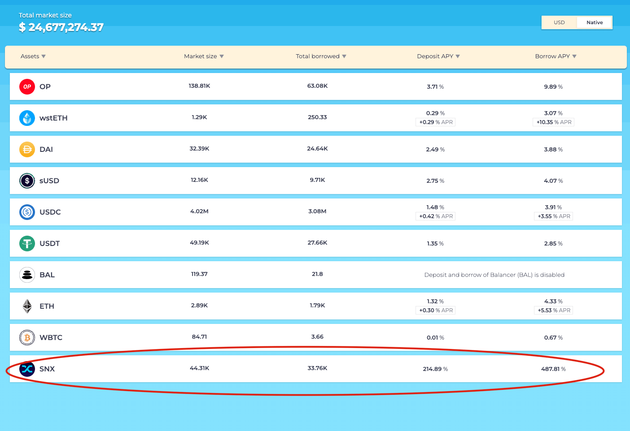
Task: Click the OP token icon
Action: pos(27,86)
